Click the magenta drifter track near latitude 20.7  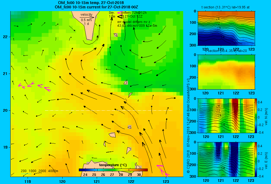(x=34, y=87)
